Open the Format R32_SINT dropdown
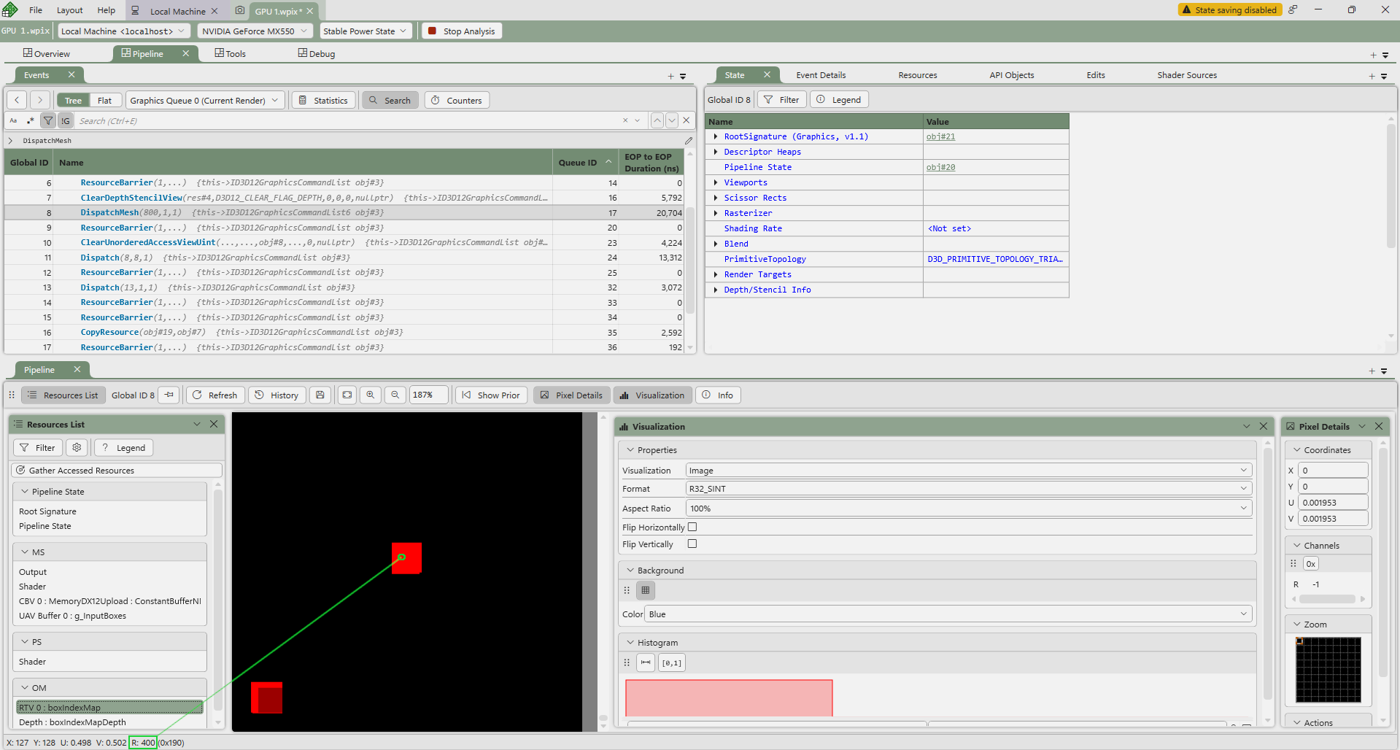 (x=968, y=488)
